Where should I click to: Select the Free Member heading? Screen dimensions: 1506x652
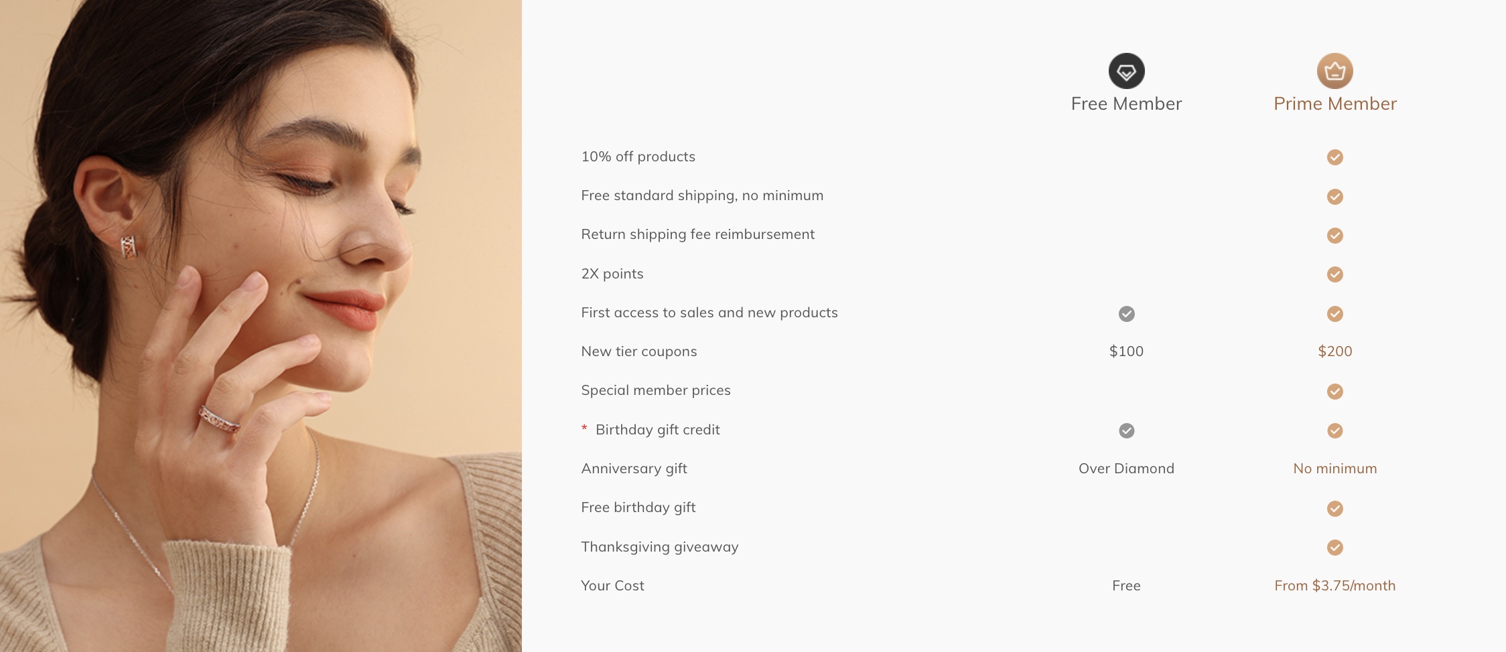(1126, 104)
